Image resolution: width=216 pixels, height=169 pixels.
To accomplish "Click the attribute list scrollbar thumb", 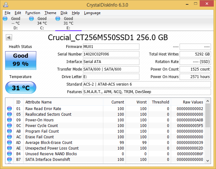I will pyautogui.click(x=208, y=115).
